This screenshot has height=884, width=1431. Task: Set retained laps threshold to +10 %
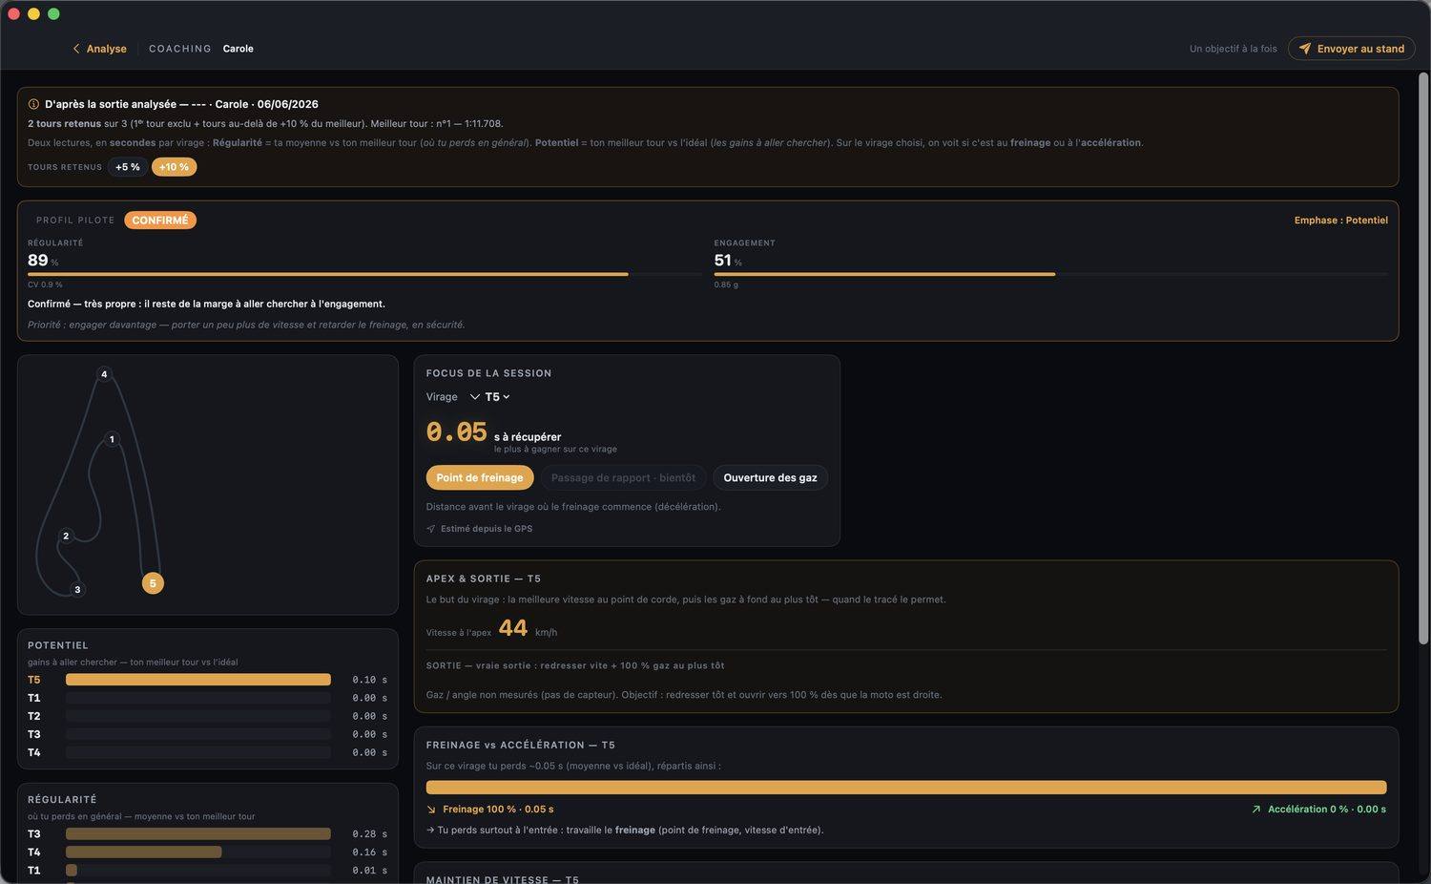[174, 167]
